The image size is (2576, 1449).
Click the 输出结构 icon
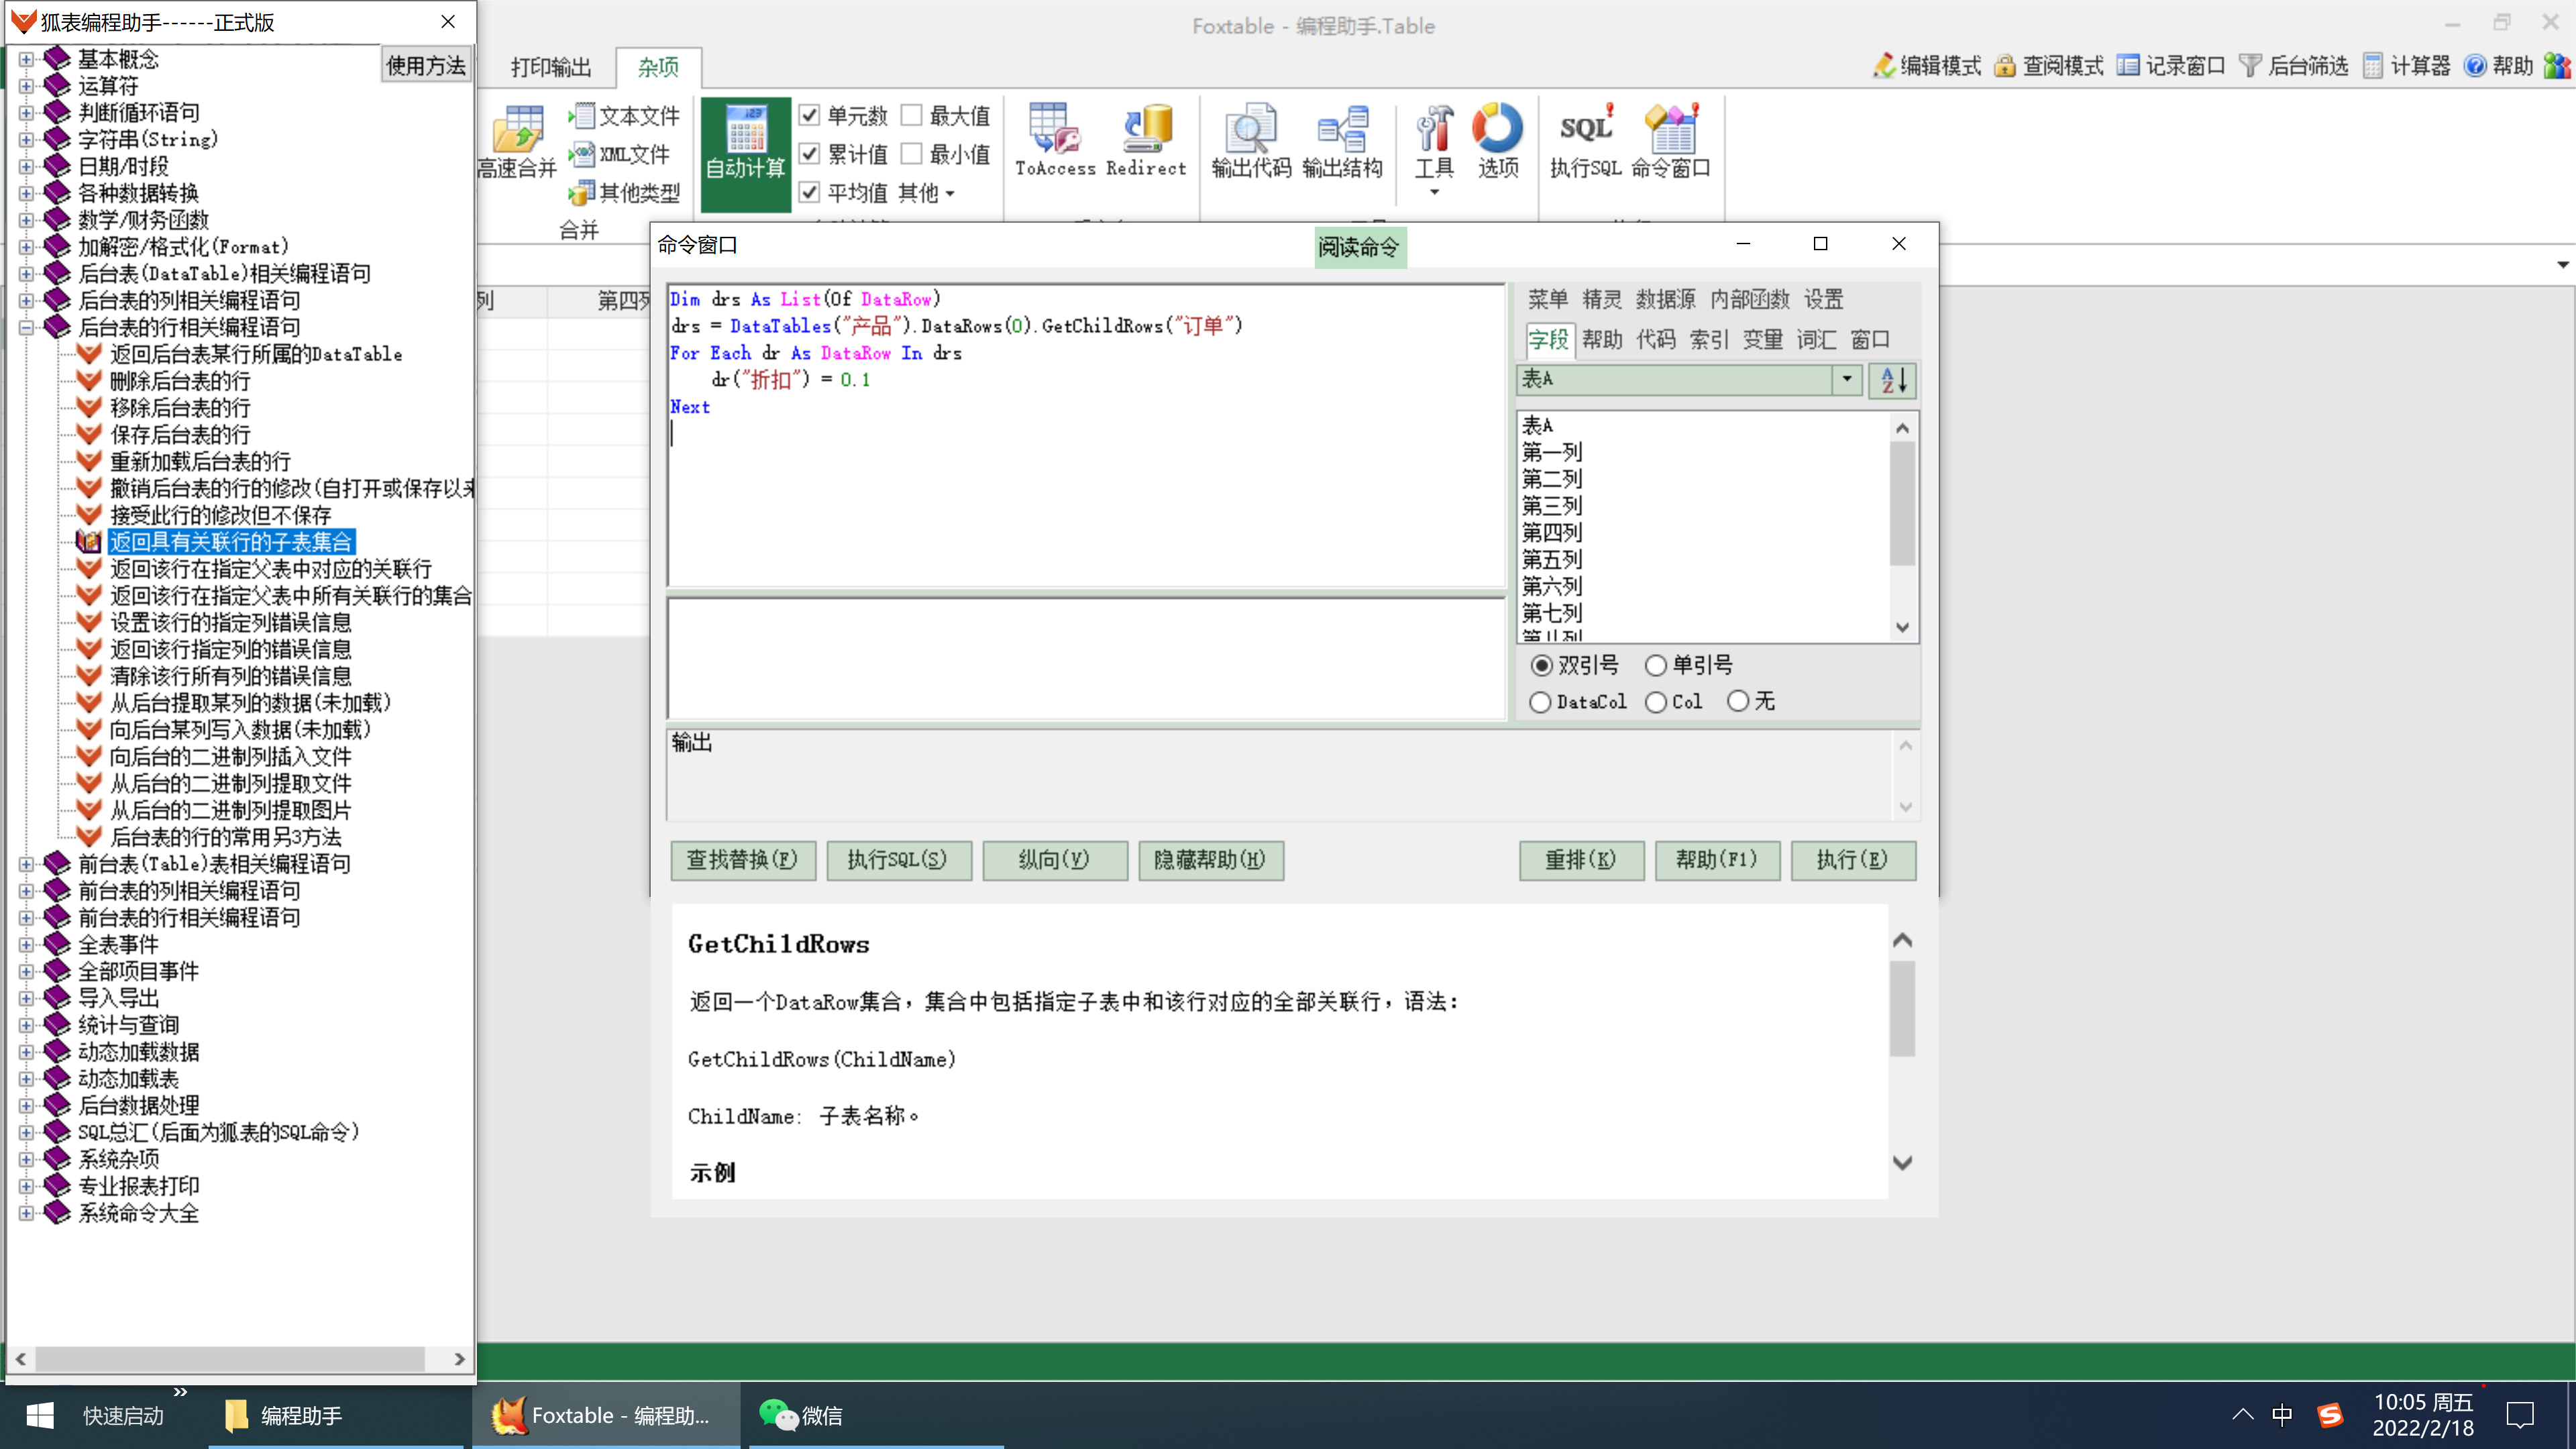(x=1342, y=142)
